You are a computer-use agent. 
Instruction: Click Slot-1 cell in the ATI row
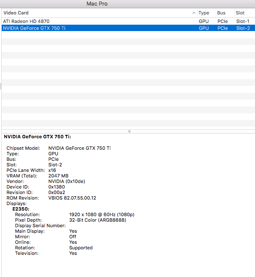click(243, 21)
